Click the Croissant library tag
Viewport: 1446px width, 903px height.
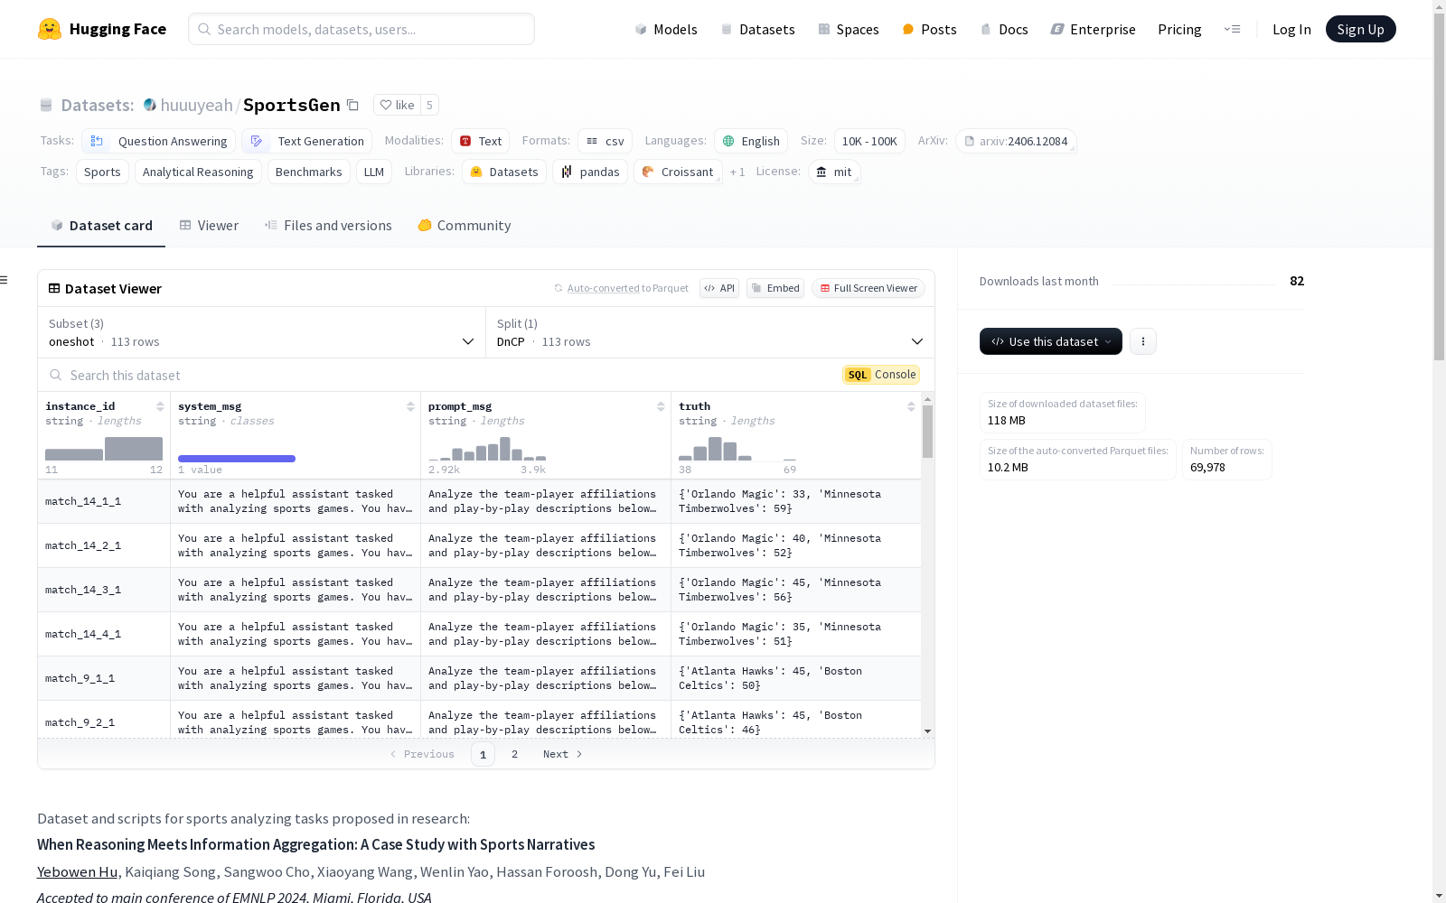click(678, 172)
